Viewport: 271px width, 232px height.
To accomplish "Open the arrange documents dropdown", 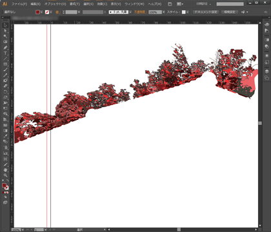I will (180, 4).
